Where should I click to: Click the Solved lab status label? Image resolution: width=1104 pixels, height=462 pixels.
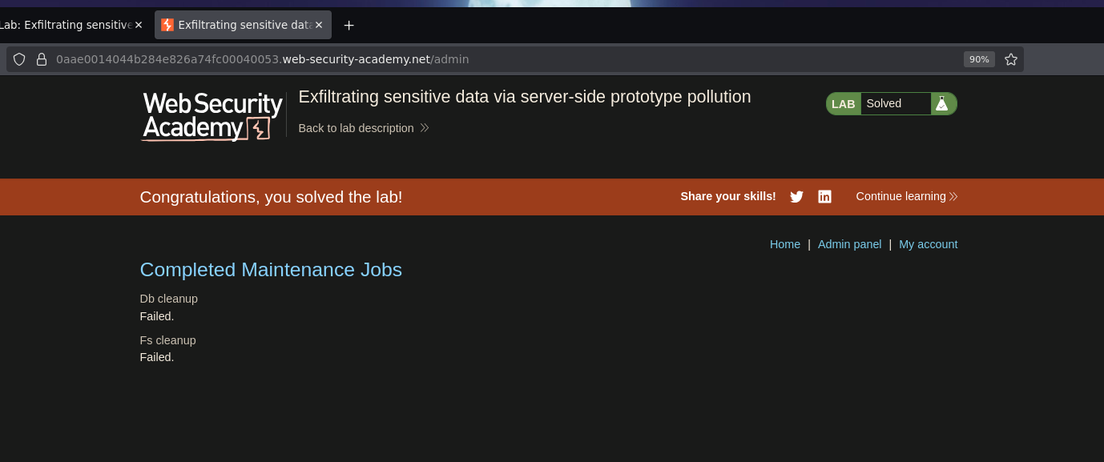pyautogui.click(x=884, y=103)
